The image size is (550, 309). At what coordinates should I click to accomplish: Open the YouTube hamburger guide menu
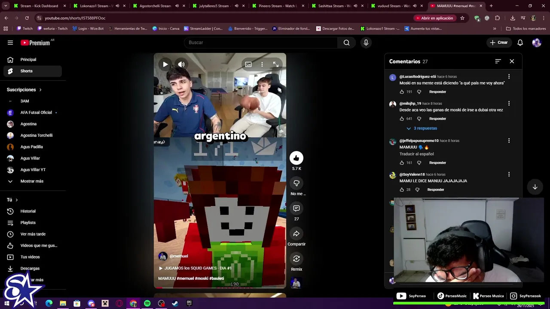pos(10,42)
